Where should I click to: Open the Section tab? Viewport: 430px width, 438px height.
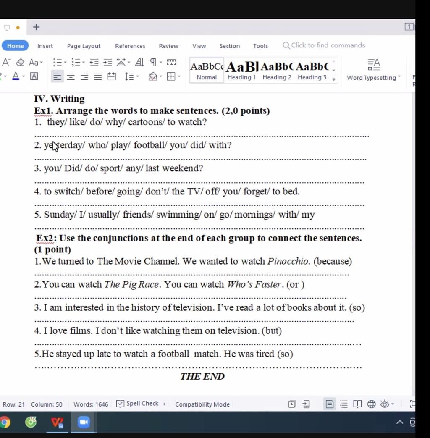tap(229, 46)
